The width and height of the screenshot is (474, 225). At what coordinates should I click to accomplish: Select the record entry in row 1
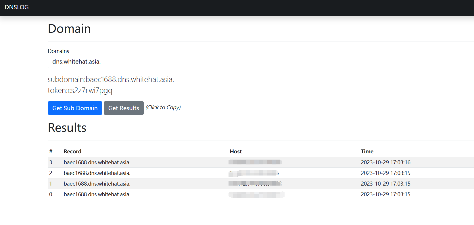[x=97, y=184]
